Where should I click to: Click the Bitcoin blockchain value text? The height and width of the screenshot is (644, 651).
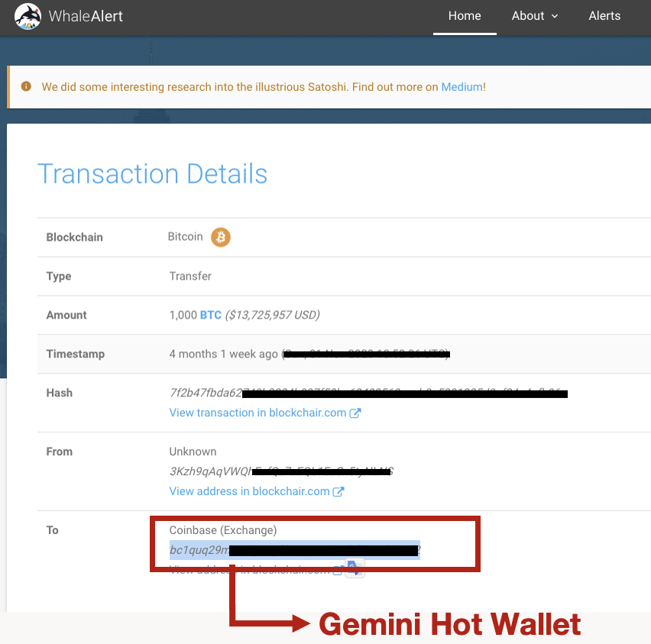[x=185, y=237]
